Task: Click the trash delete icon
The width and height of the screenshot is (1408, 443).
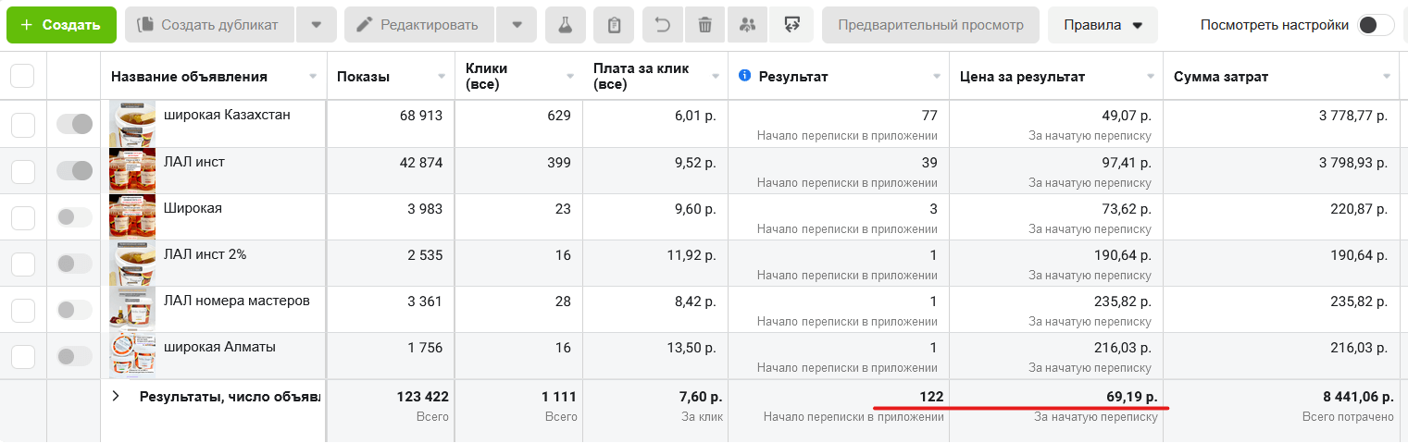Action: coord(705,25)
